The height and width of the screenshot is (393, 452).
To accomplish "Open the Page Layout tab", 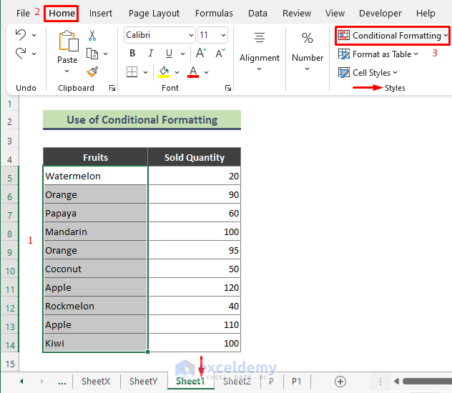I will click(x=154, y=14).
